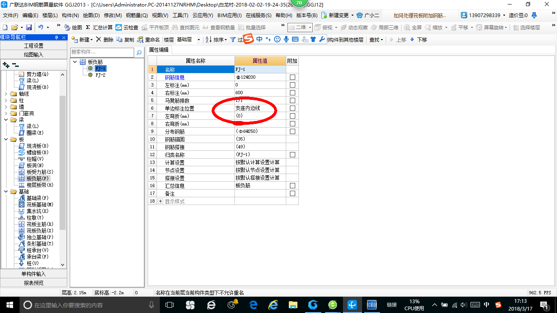Open the 文件(F) menu
557x313 pixels.
point(11,15)
